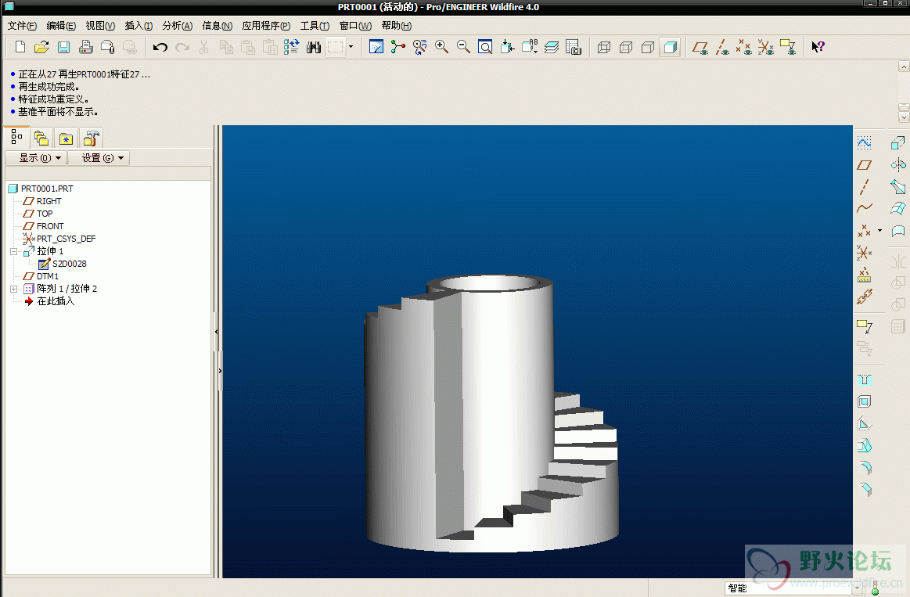The height and width of the screenshot is (597, 910).
Task: Undo the last action
Action: tap(160, 47)
